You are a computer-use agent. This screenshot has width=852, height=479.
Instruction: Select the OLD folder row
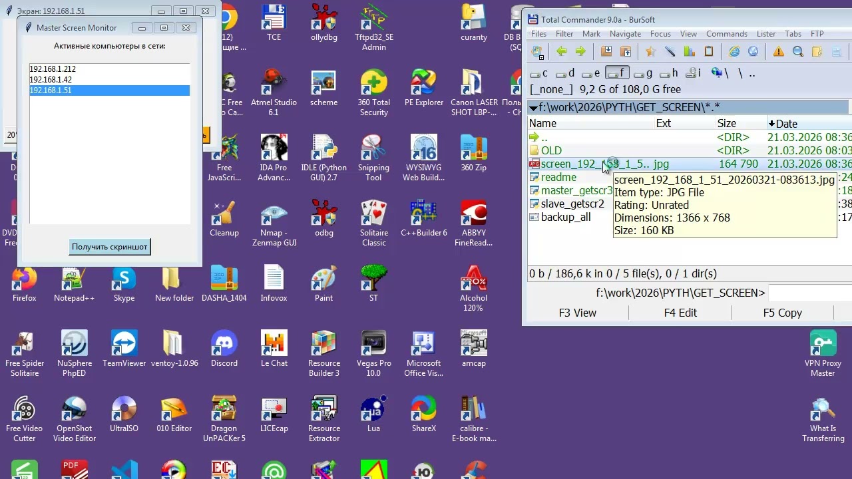(690, 150)
